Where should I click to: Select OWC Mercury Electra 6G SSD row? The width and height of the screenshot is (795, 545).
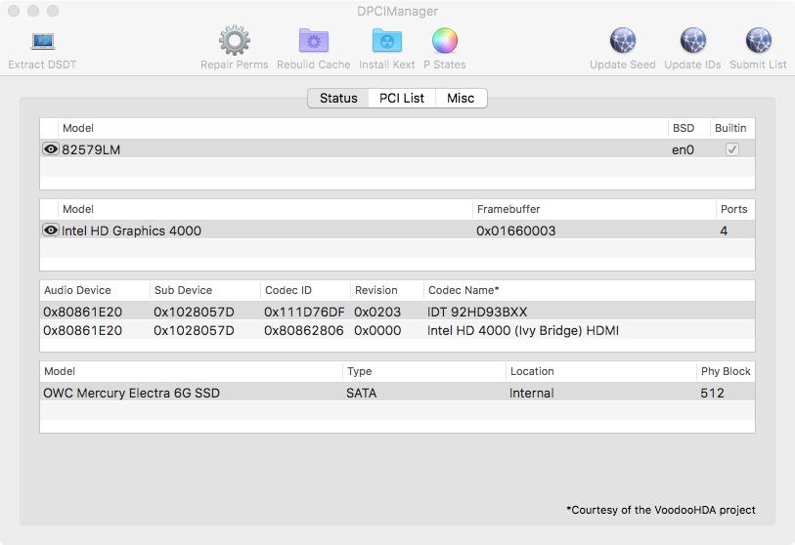pyautogui.click(x=397, y=393)
